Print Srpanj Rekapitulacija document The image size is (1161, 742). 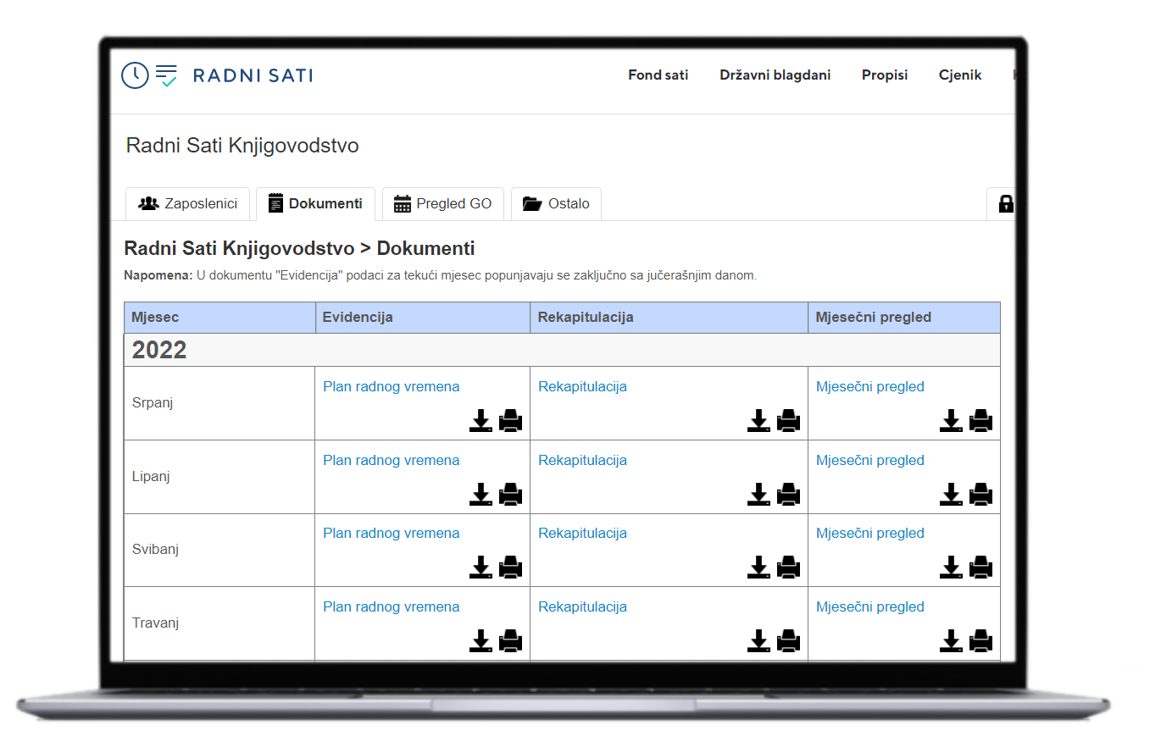pyautogui.click(x=788, y=421)
